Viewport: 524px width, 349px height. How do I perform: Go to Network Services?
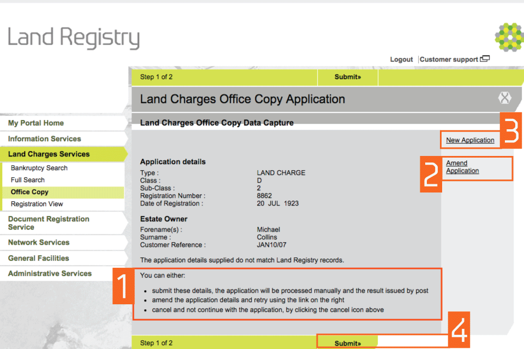[39, 242]
